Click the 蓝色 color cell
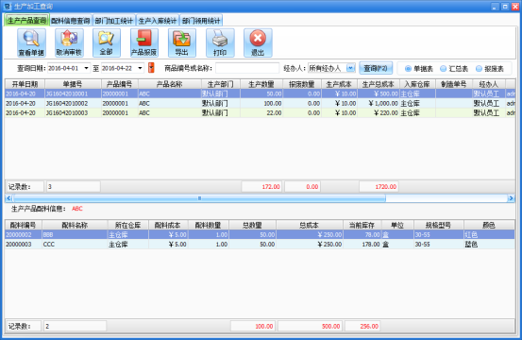The image size is (522, 340). 489,245
